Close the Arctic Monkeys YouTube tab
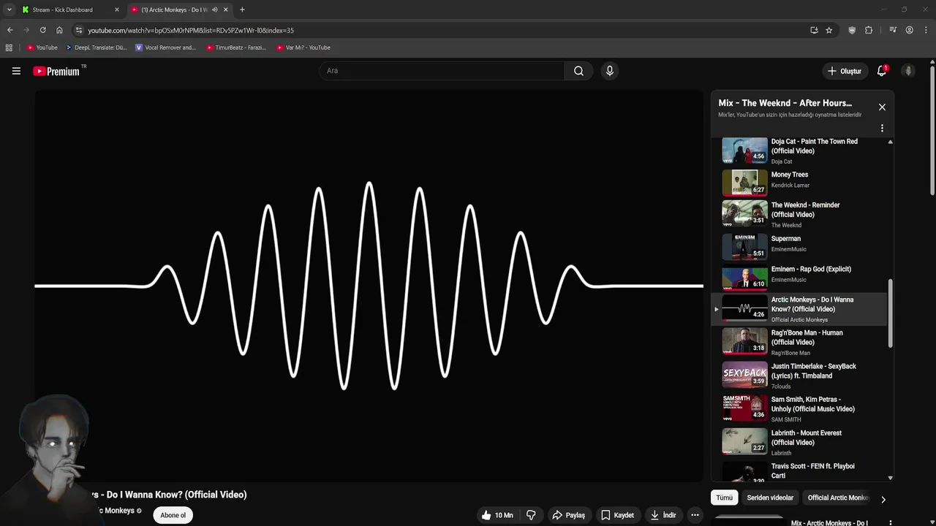The image size is (936, 526). coord(225,9)
